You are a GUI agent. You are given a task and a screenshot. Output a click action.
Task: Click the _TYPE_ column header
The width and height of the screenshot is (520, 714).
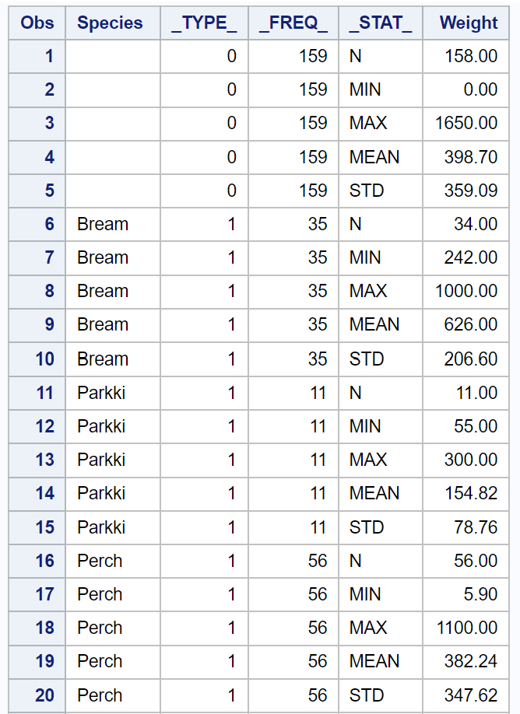(x=204, y=23)
